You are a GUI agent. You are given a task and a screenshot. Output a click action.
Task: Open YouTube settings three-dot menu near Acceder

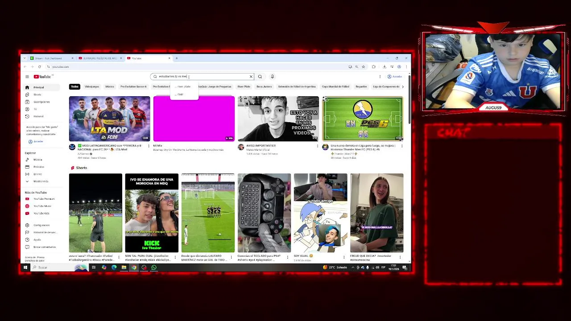[380, 77]
